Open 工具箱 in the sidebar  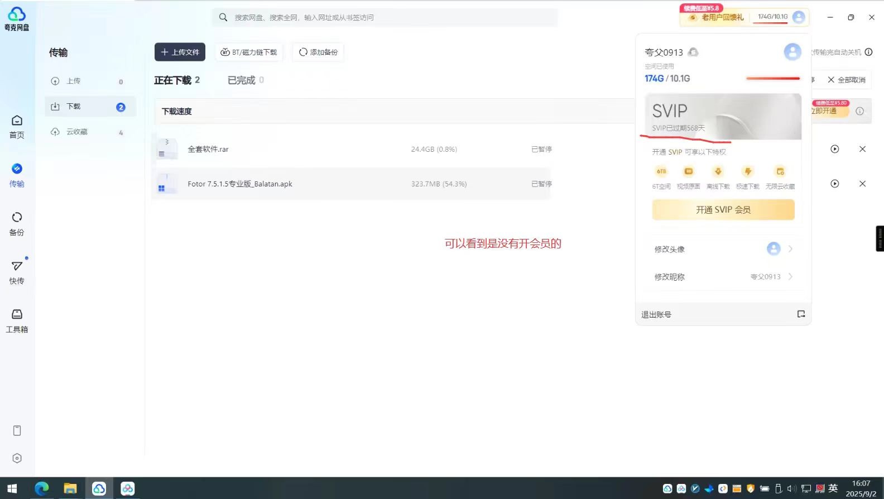(17, 321)
